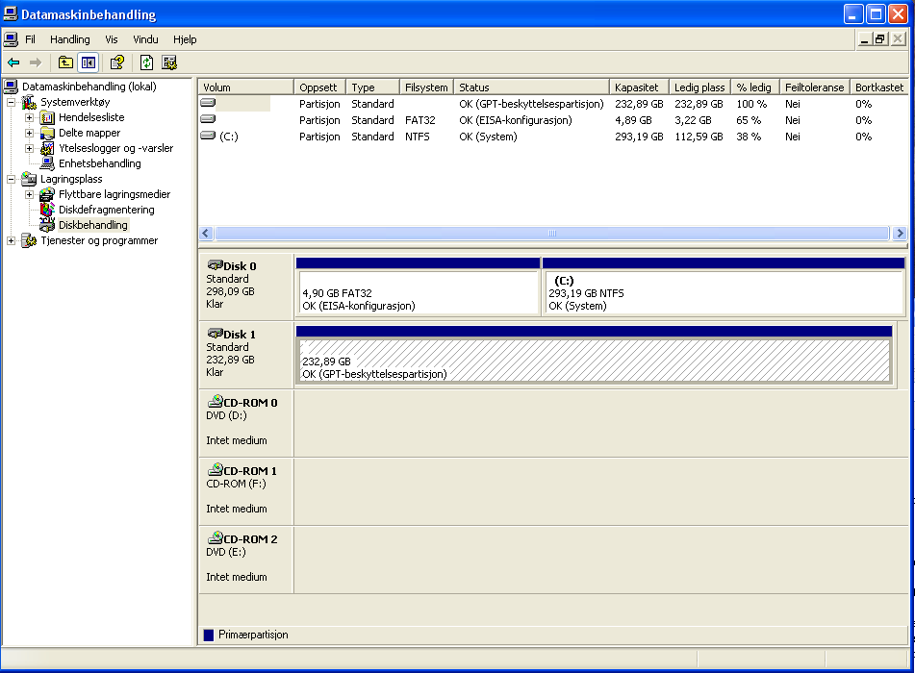Sort by the Kapasitet column header

coord(637,87)
